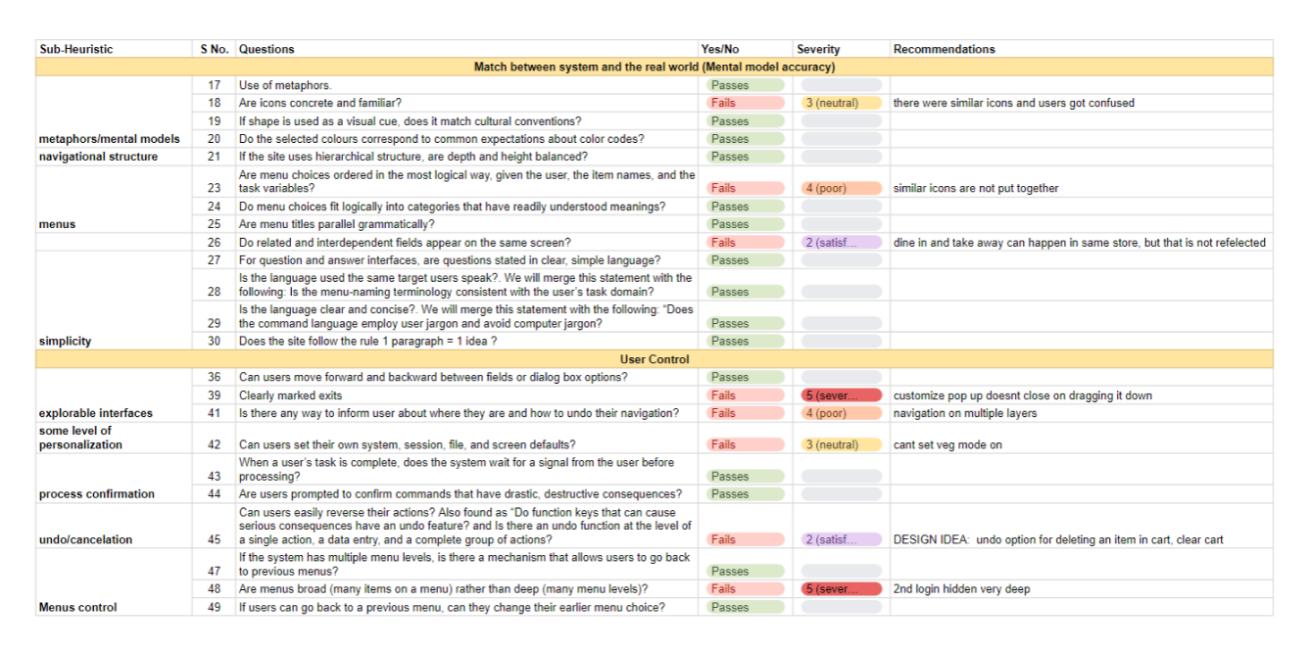
Task: Open the red 5 (sever...) chip in row 39
Action: coord(841,395)
